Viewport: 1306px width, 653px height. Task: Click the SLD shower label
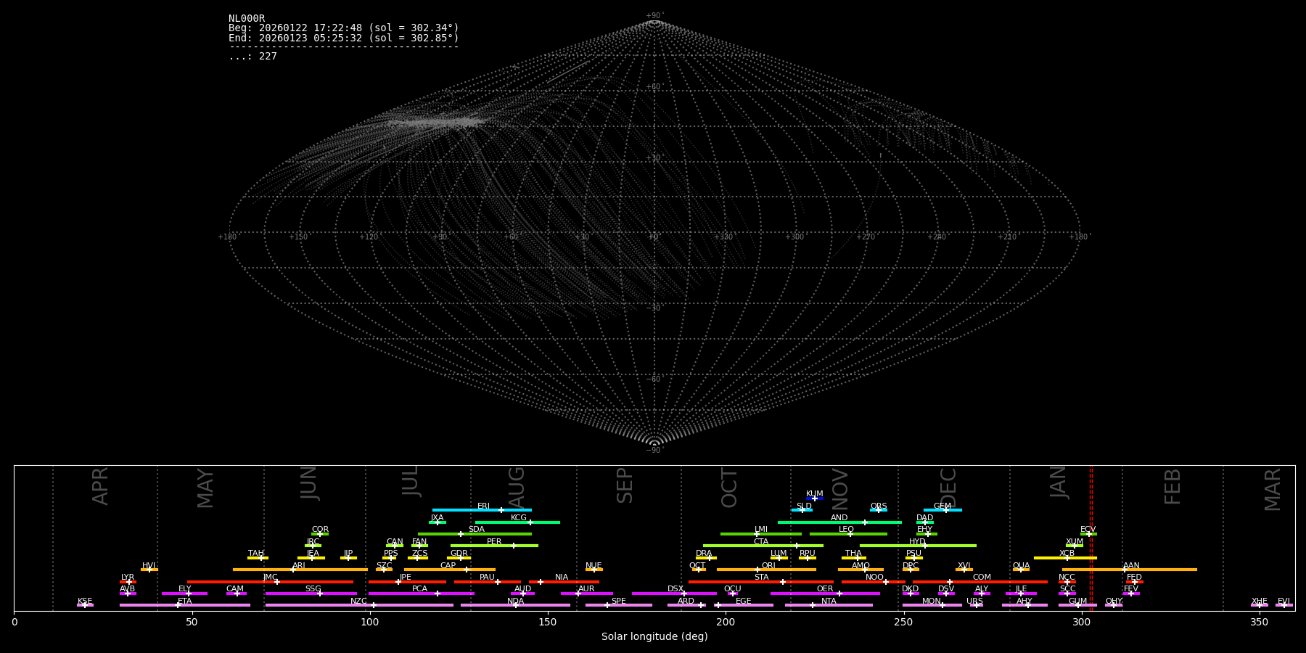(x=804, y=506)
